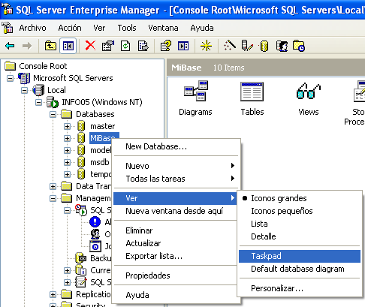Viewport: 365px width, 307px height.
Task: Collapse the Databases folder node
Action: click(53, 114)
